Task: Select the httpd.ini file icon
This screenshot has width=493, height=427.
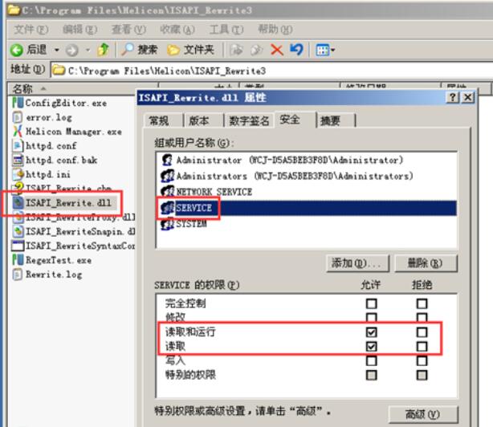Action: [18, 174]
